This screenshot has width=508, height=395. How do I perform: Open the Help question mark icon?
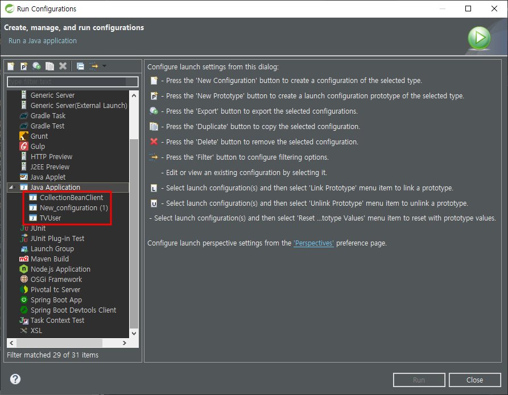tap(15, 379)
